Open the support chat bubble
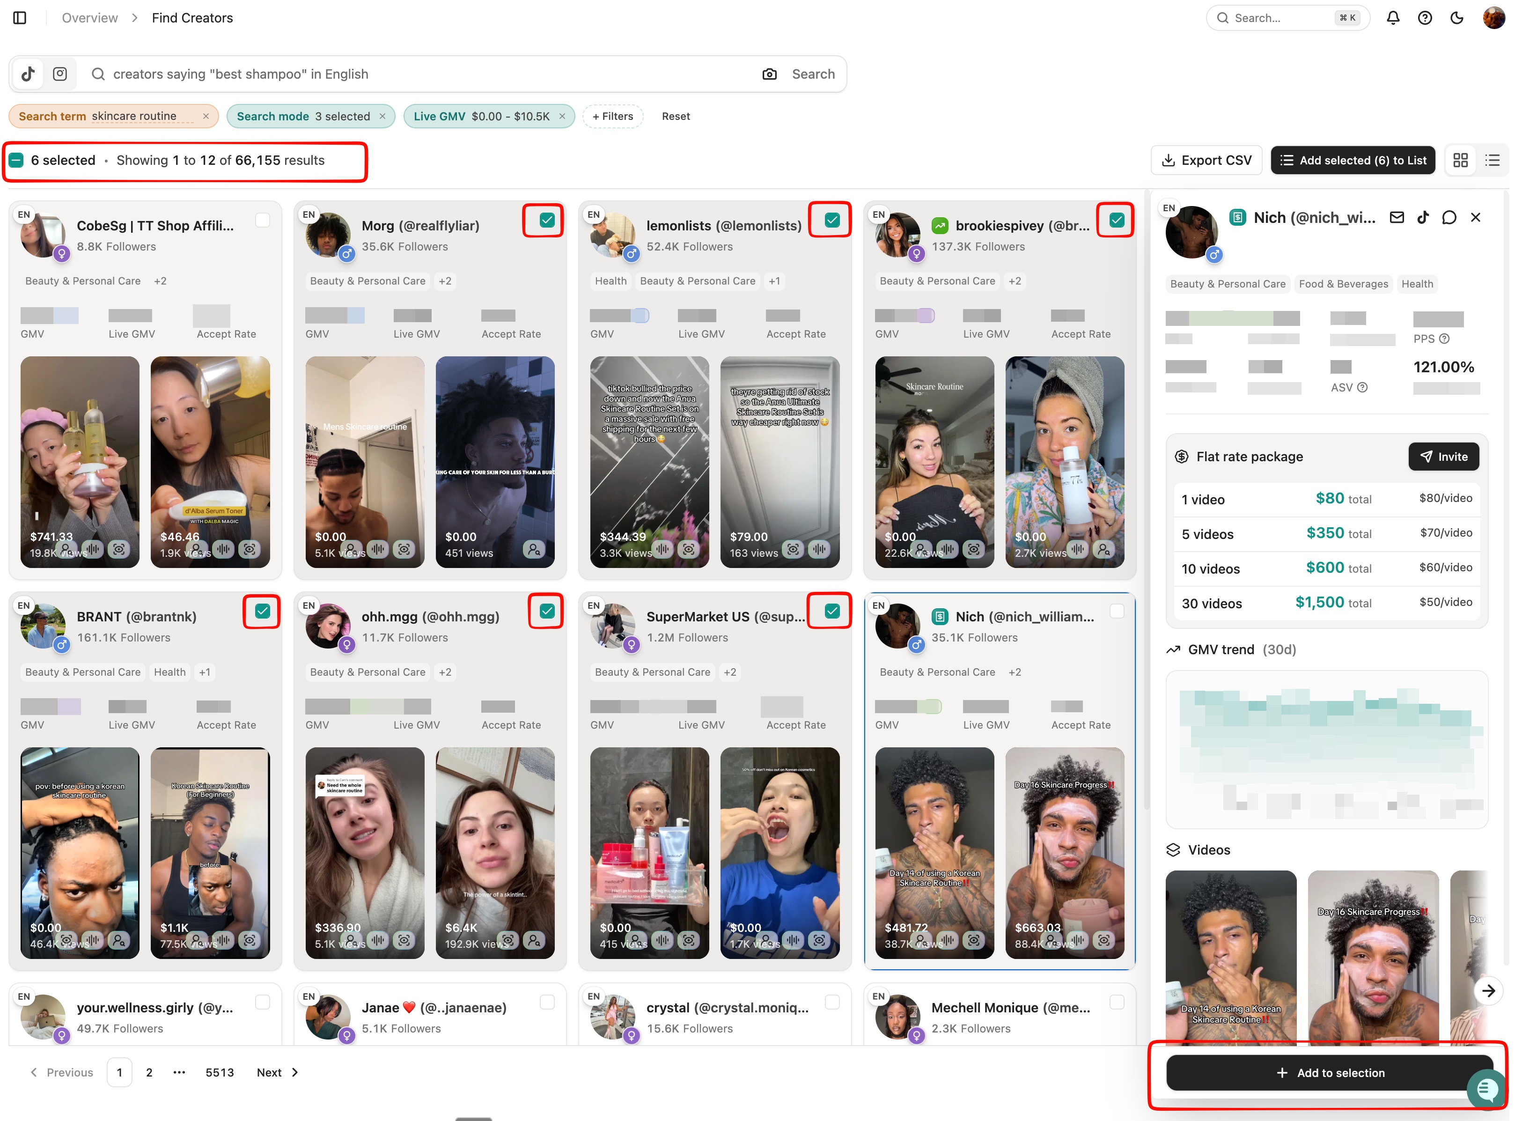The height and width of the screenshot is (1121, 1515). (1486, 1089)
